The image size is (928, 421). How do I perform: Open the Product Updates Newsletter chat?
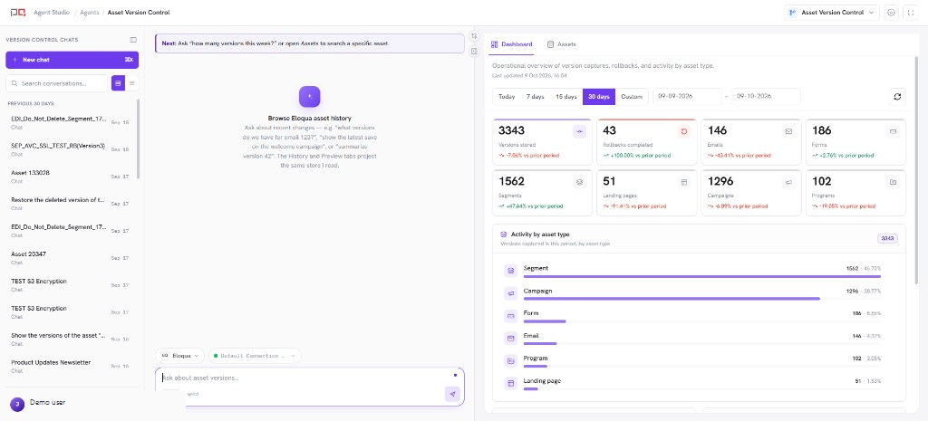coord(71,366)
